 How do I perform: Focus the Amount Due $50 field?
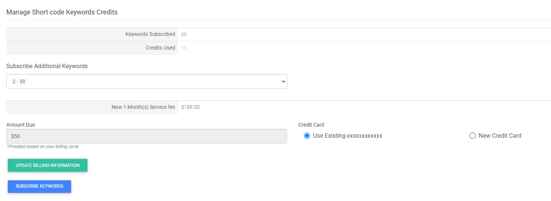(147, 136)
